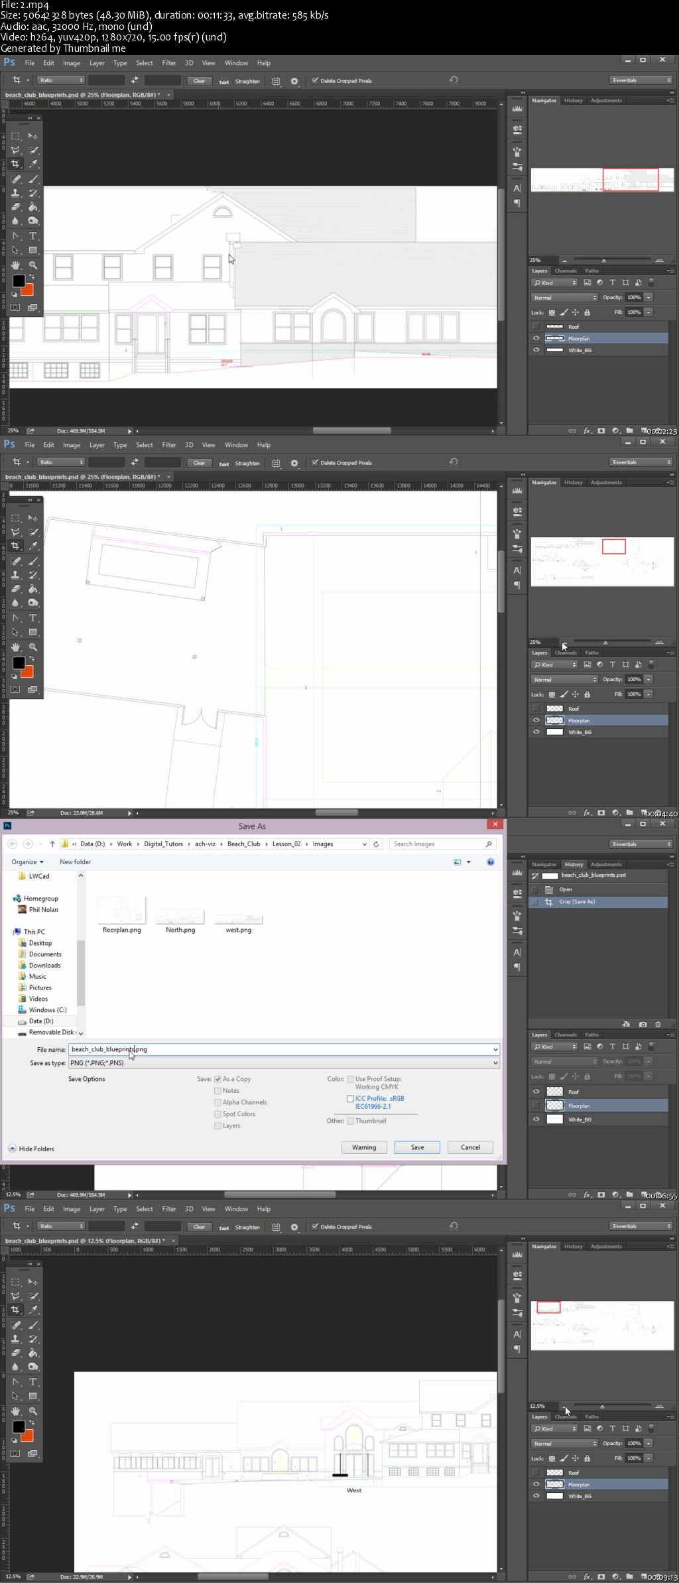Open the change-view options dropdown in Save As
679x1583 pixels.
coord(469,861)
